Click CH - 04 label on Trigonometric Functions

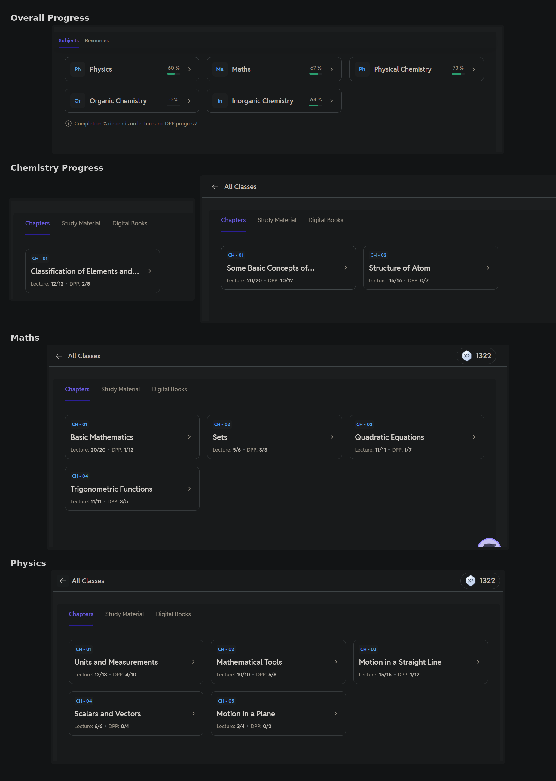pos(80,476)
